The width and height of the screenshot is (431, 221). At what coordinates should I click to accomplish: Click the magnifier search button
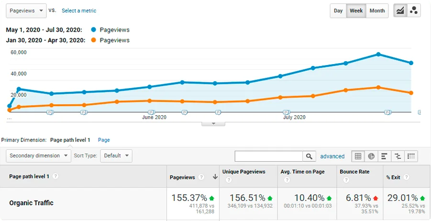309,156
